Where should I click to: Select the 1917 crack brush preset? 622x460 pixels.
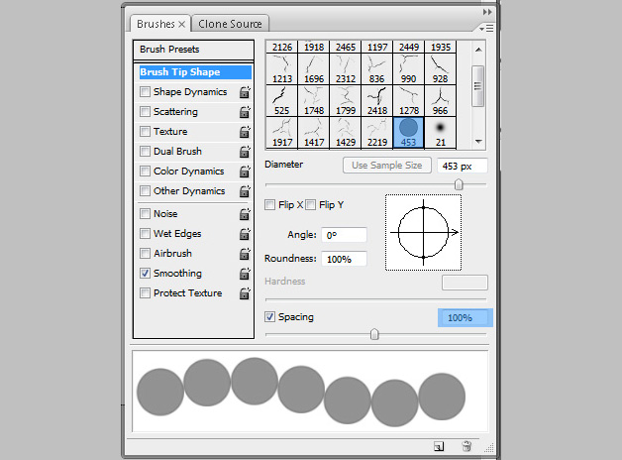[x=281, y=133]
